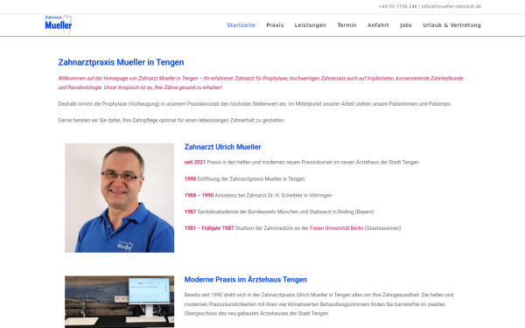Click the pink welcome intro paragraph
Viewport: 525px width, 328px height.
(261, 83)
